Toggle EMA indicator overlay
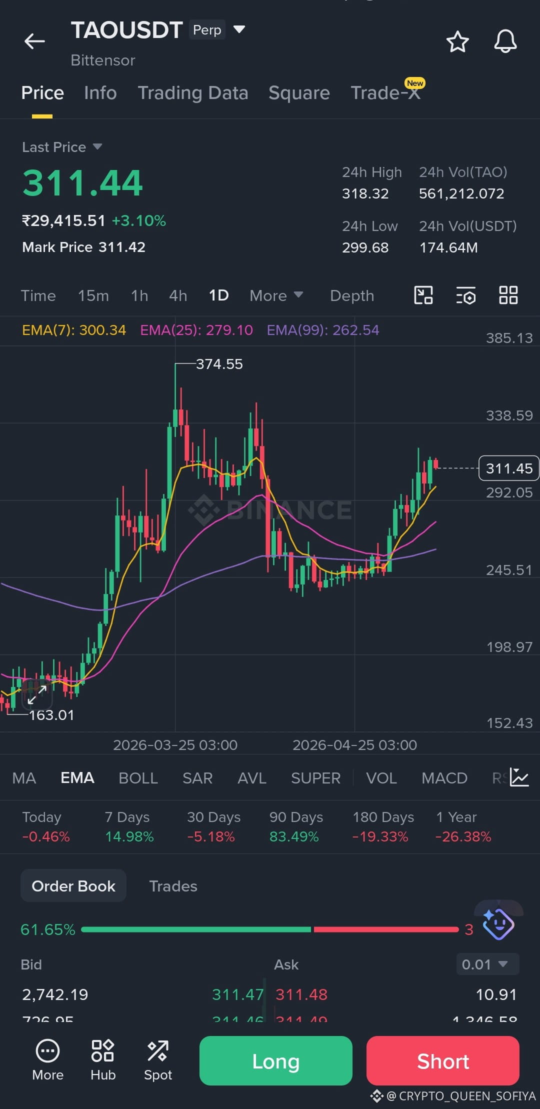Screen dimensions: 540x1109 tap(77, 777)
